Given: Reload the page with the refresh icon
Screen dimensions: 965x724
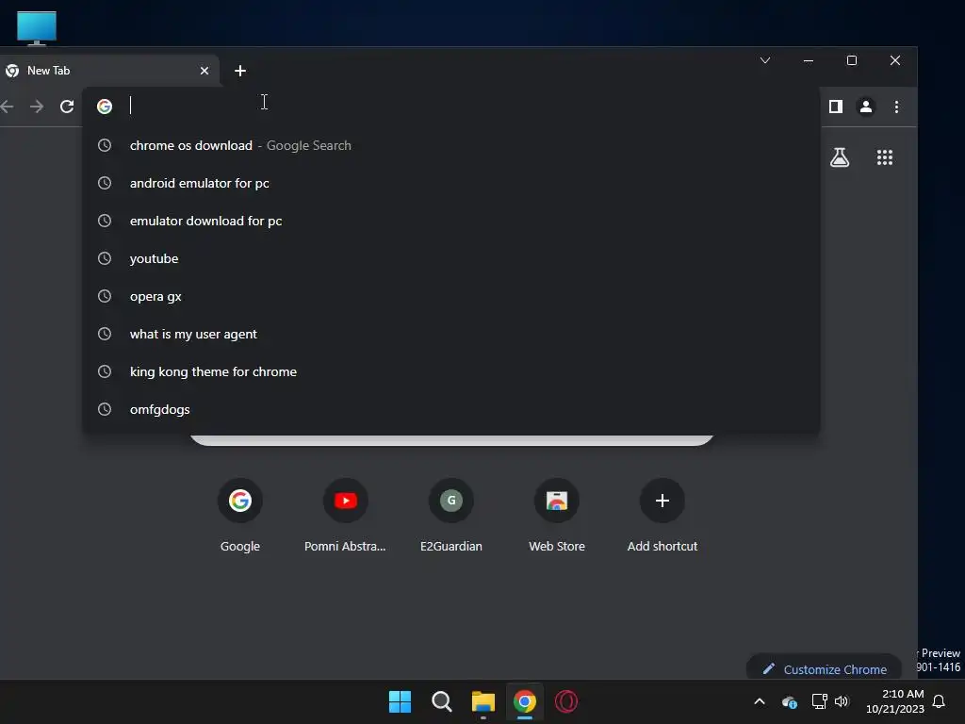Looking at the screenshot, I should click(67, 107).
